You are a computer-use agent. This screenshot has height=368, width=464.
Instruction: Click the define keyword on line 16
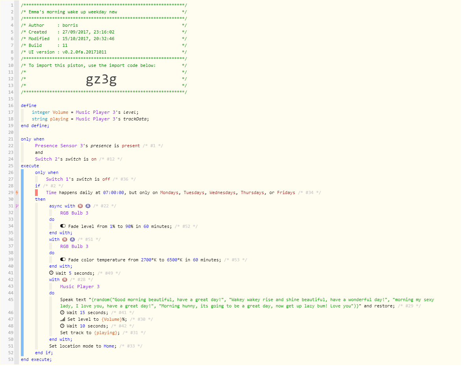point(29,106)
